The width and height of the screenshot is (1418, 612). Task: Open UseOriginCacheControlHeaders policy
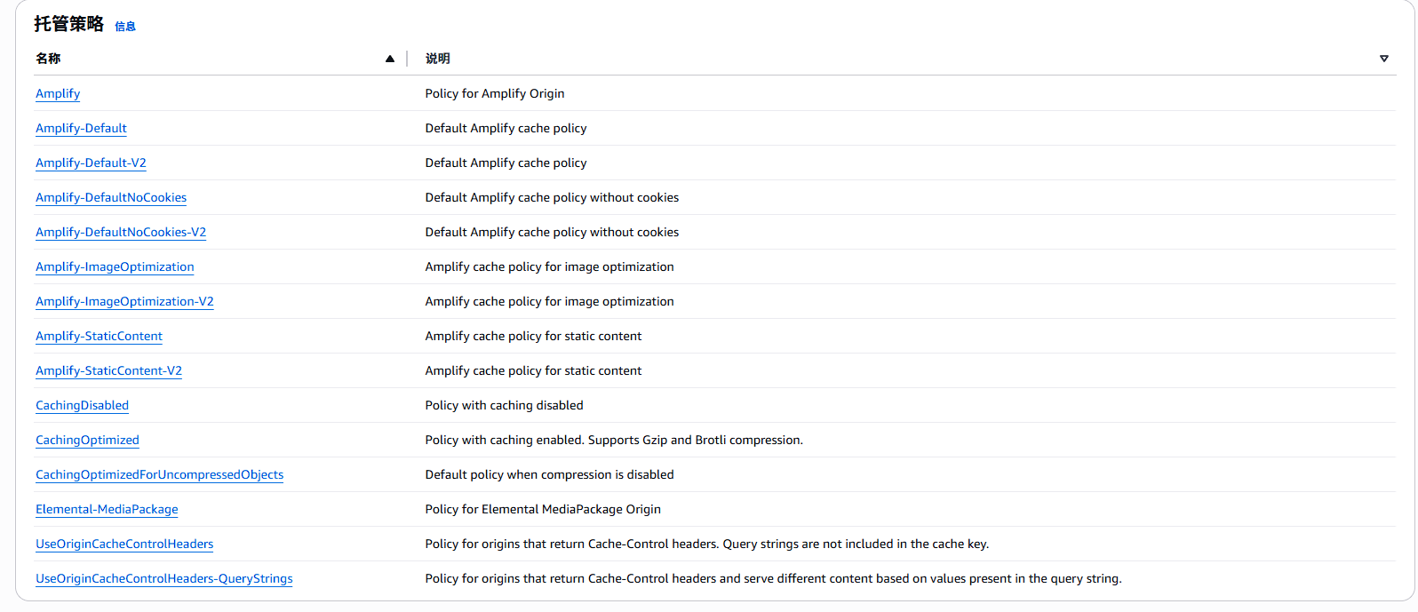click(x=124, y=544)
